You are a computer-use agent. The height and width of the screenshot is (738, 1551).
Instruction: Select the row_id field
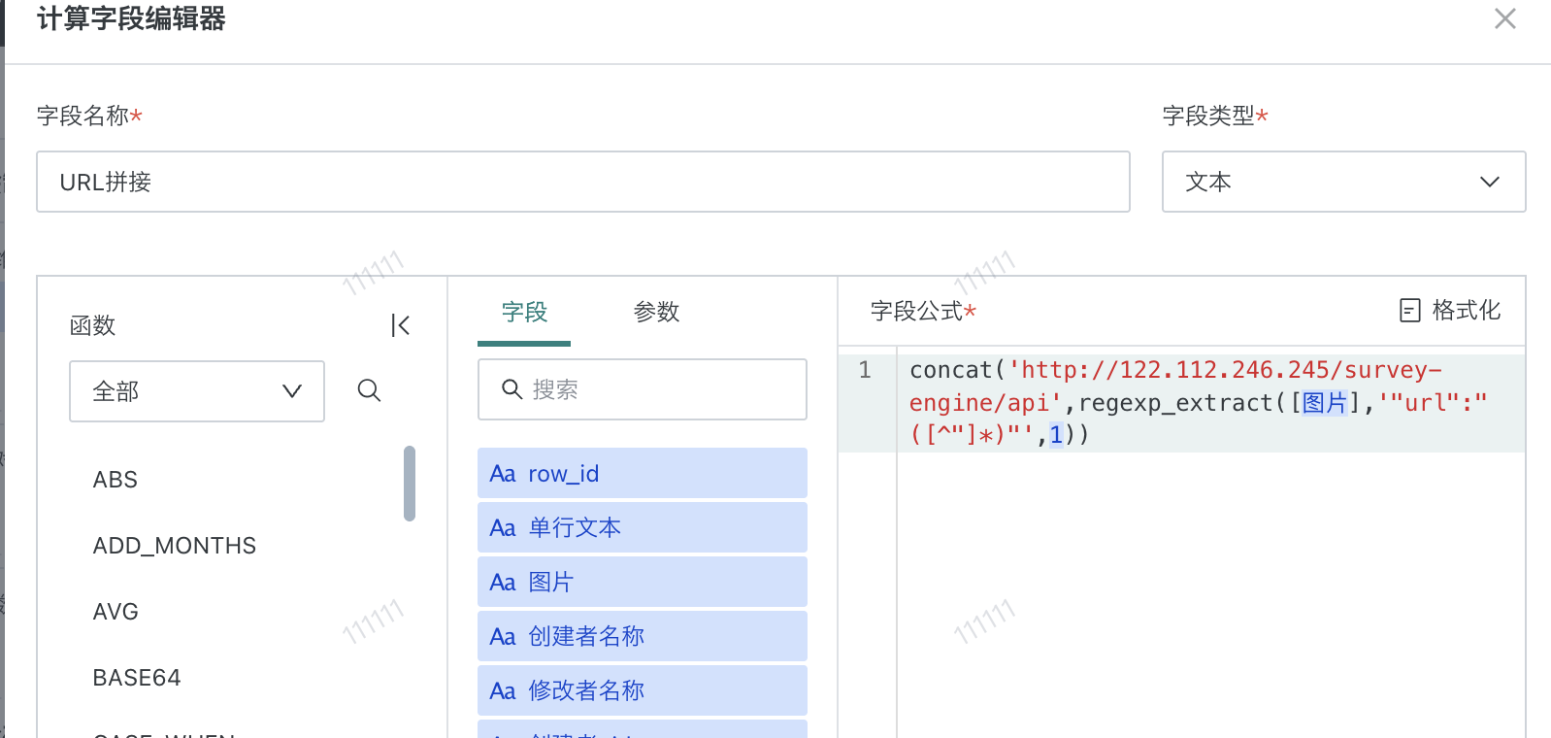click(x=642, y=473)
